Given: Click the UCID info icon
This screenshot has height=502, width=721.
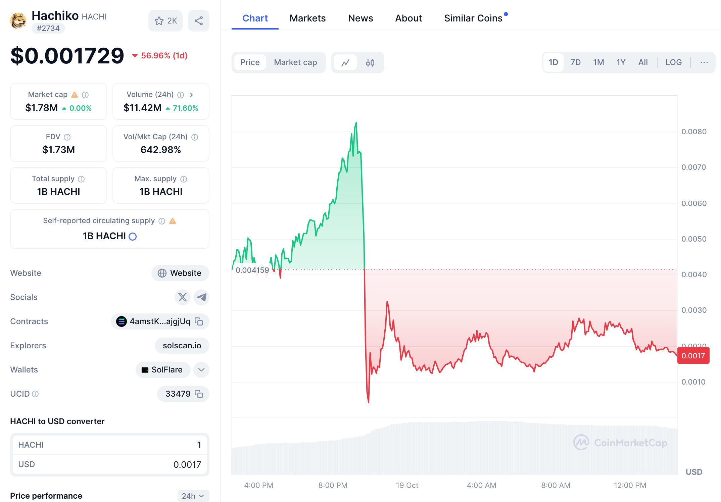Looking at the screenshot, I should (x=35, y=394).
